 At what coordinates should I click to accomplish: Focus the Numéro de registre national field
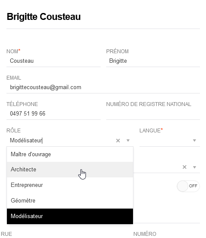point(153,114)
